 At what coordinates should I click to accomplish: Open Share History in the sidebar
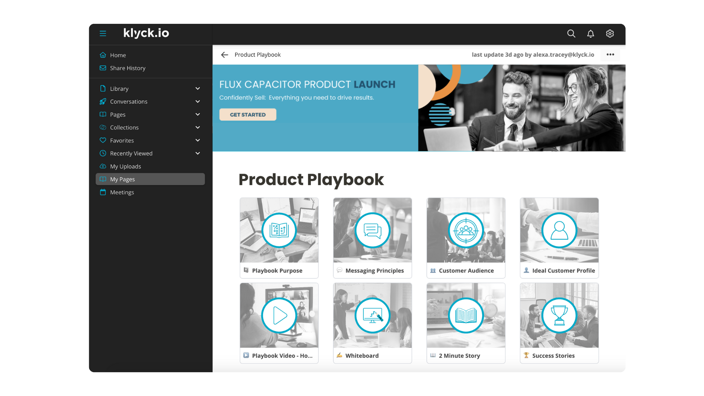[x=127, y=68]
